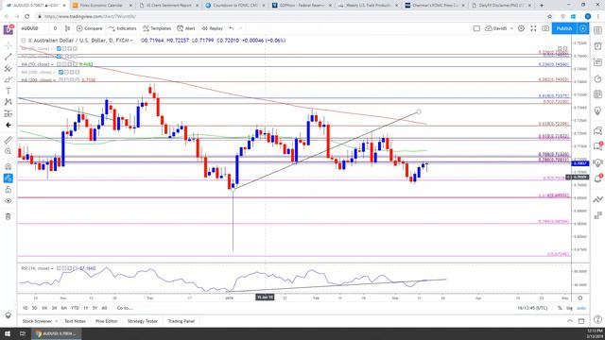Viewport: 605px width, 340px height.
Task: Open the D timeframe interval selector
Action: [55, 28]
